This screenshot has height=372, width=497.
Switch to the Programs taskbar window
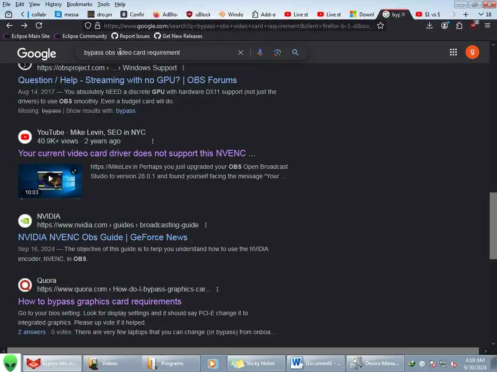tap(171, 363)
